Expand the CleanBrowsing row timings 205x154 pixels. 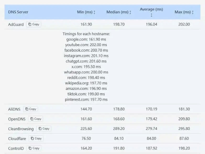[102, 129]
